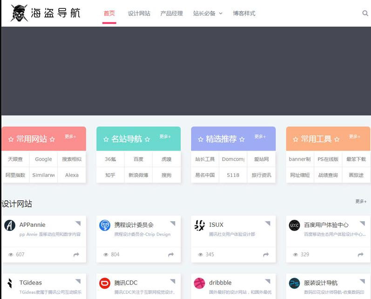Open the 知乎 link

click(x=110, y=175)
